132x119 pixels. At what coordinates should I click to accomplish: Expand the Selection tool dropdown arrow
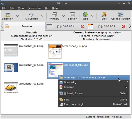18,16
